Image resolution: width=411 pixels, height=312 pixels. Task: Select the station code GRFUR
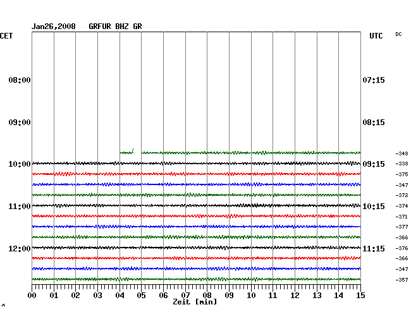[x=100, y=27]
